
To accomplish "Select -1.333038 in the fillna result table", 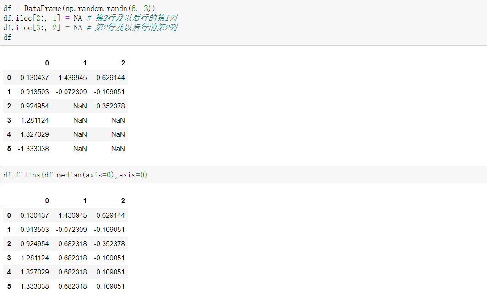I will coord(33,286).
